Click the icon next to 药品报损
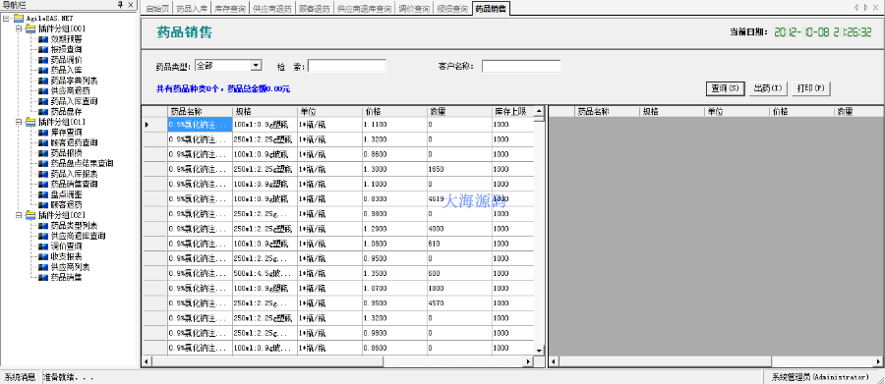Screen dimensions: 885x384 pyautogui.click(x=43, y=153)
